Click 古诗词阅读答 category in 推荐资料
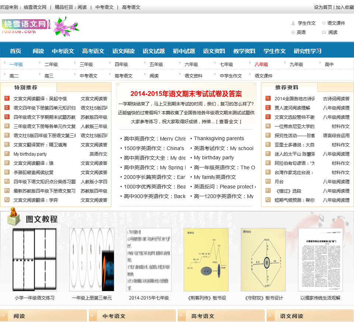The image size is (354, 322). (x=336, y=99)
